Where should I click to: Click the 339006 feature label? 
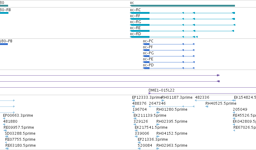pos(142,133)
